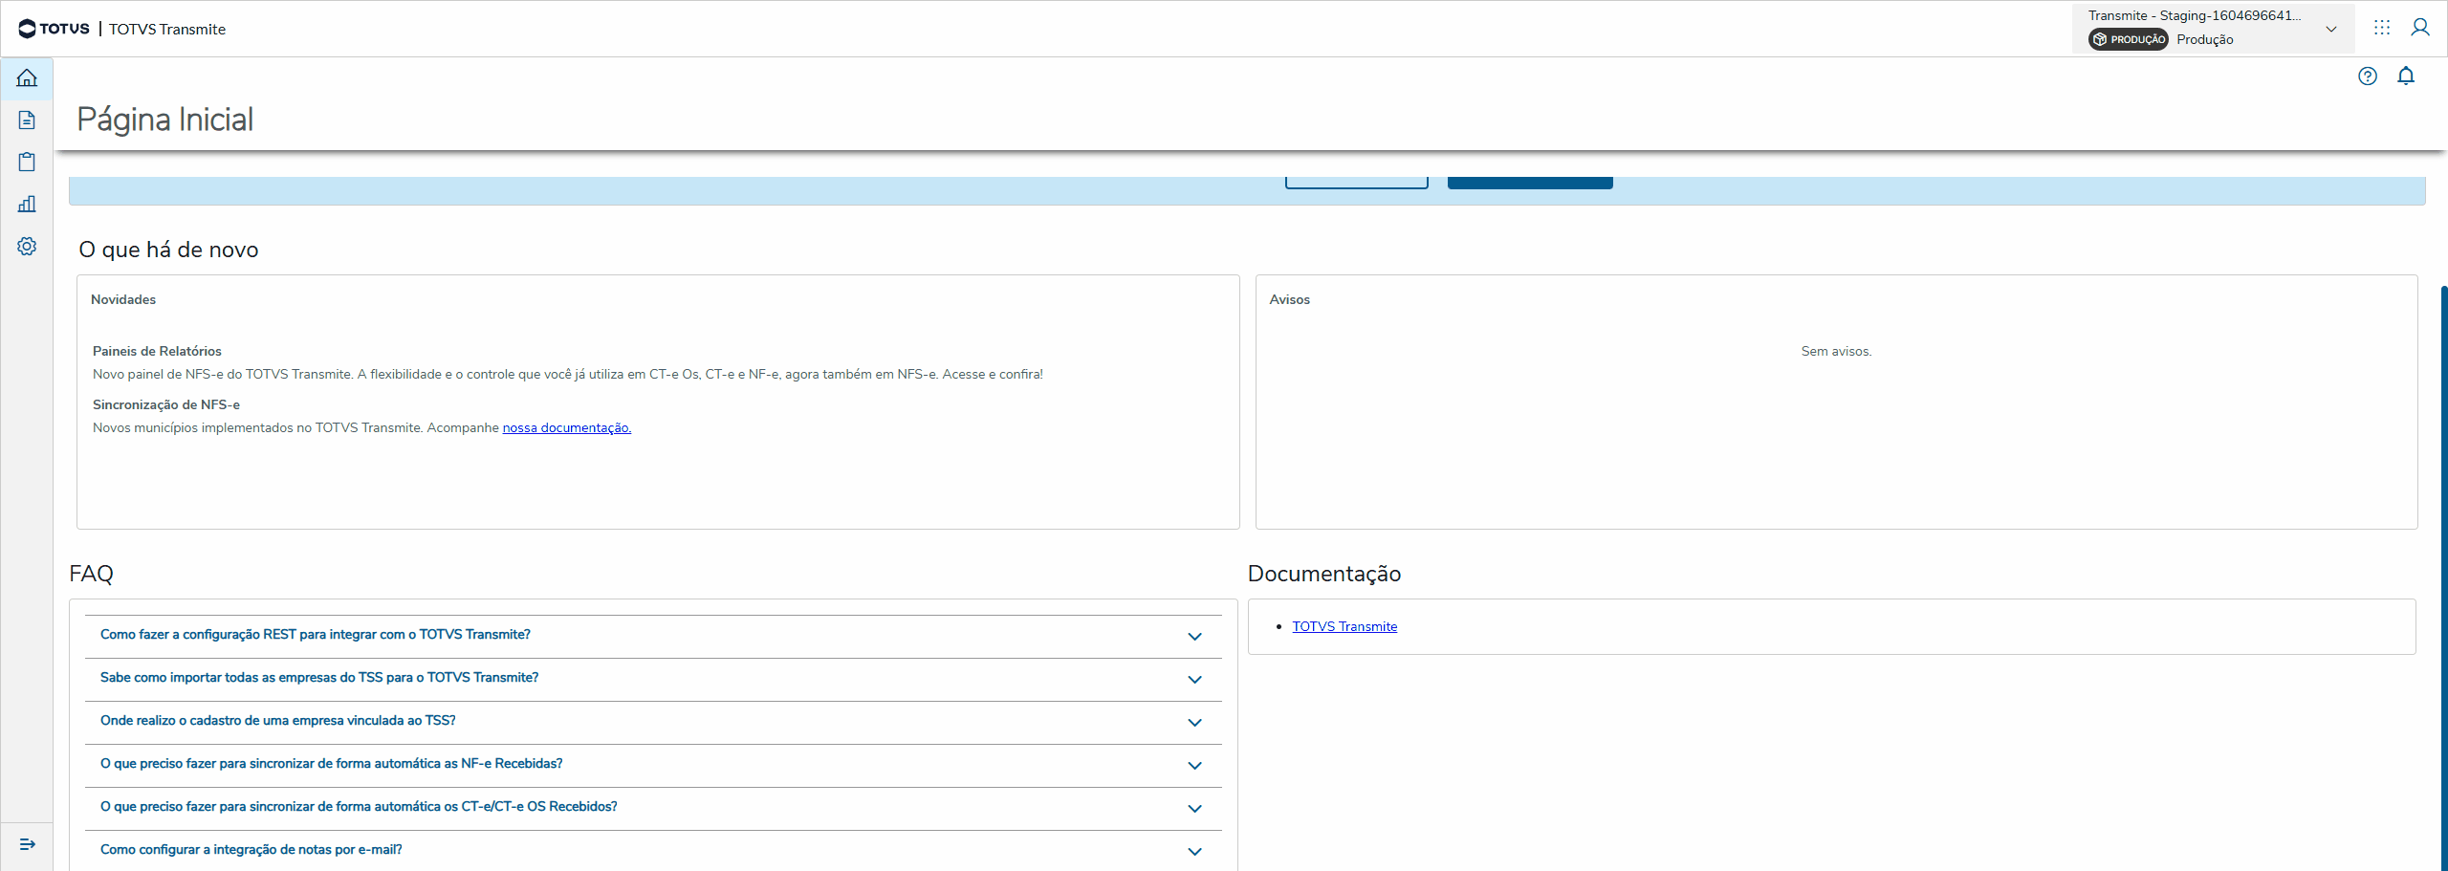Click the 'Página Inicial' page title
Image resolution: width=2448 pixels, height=871 pixels.
[165, 120]
